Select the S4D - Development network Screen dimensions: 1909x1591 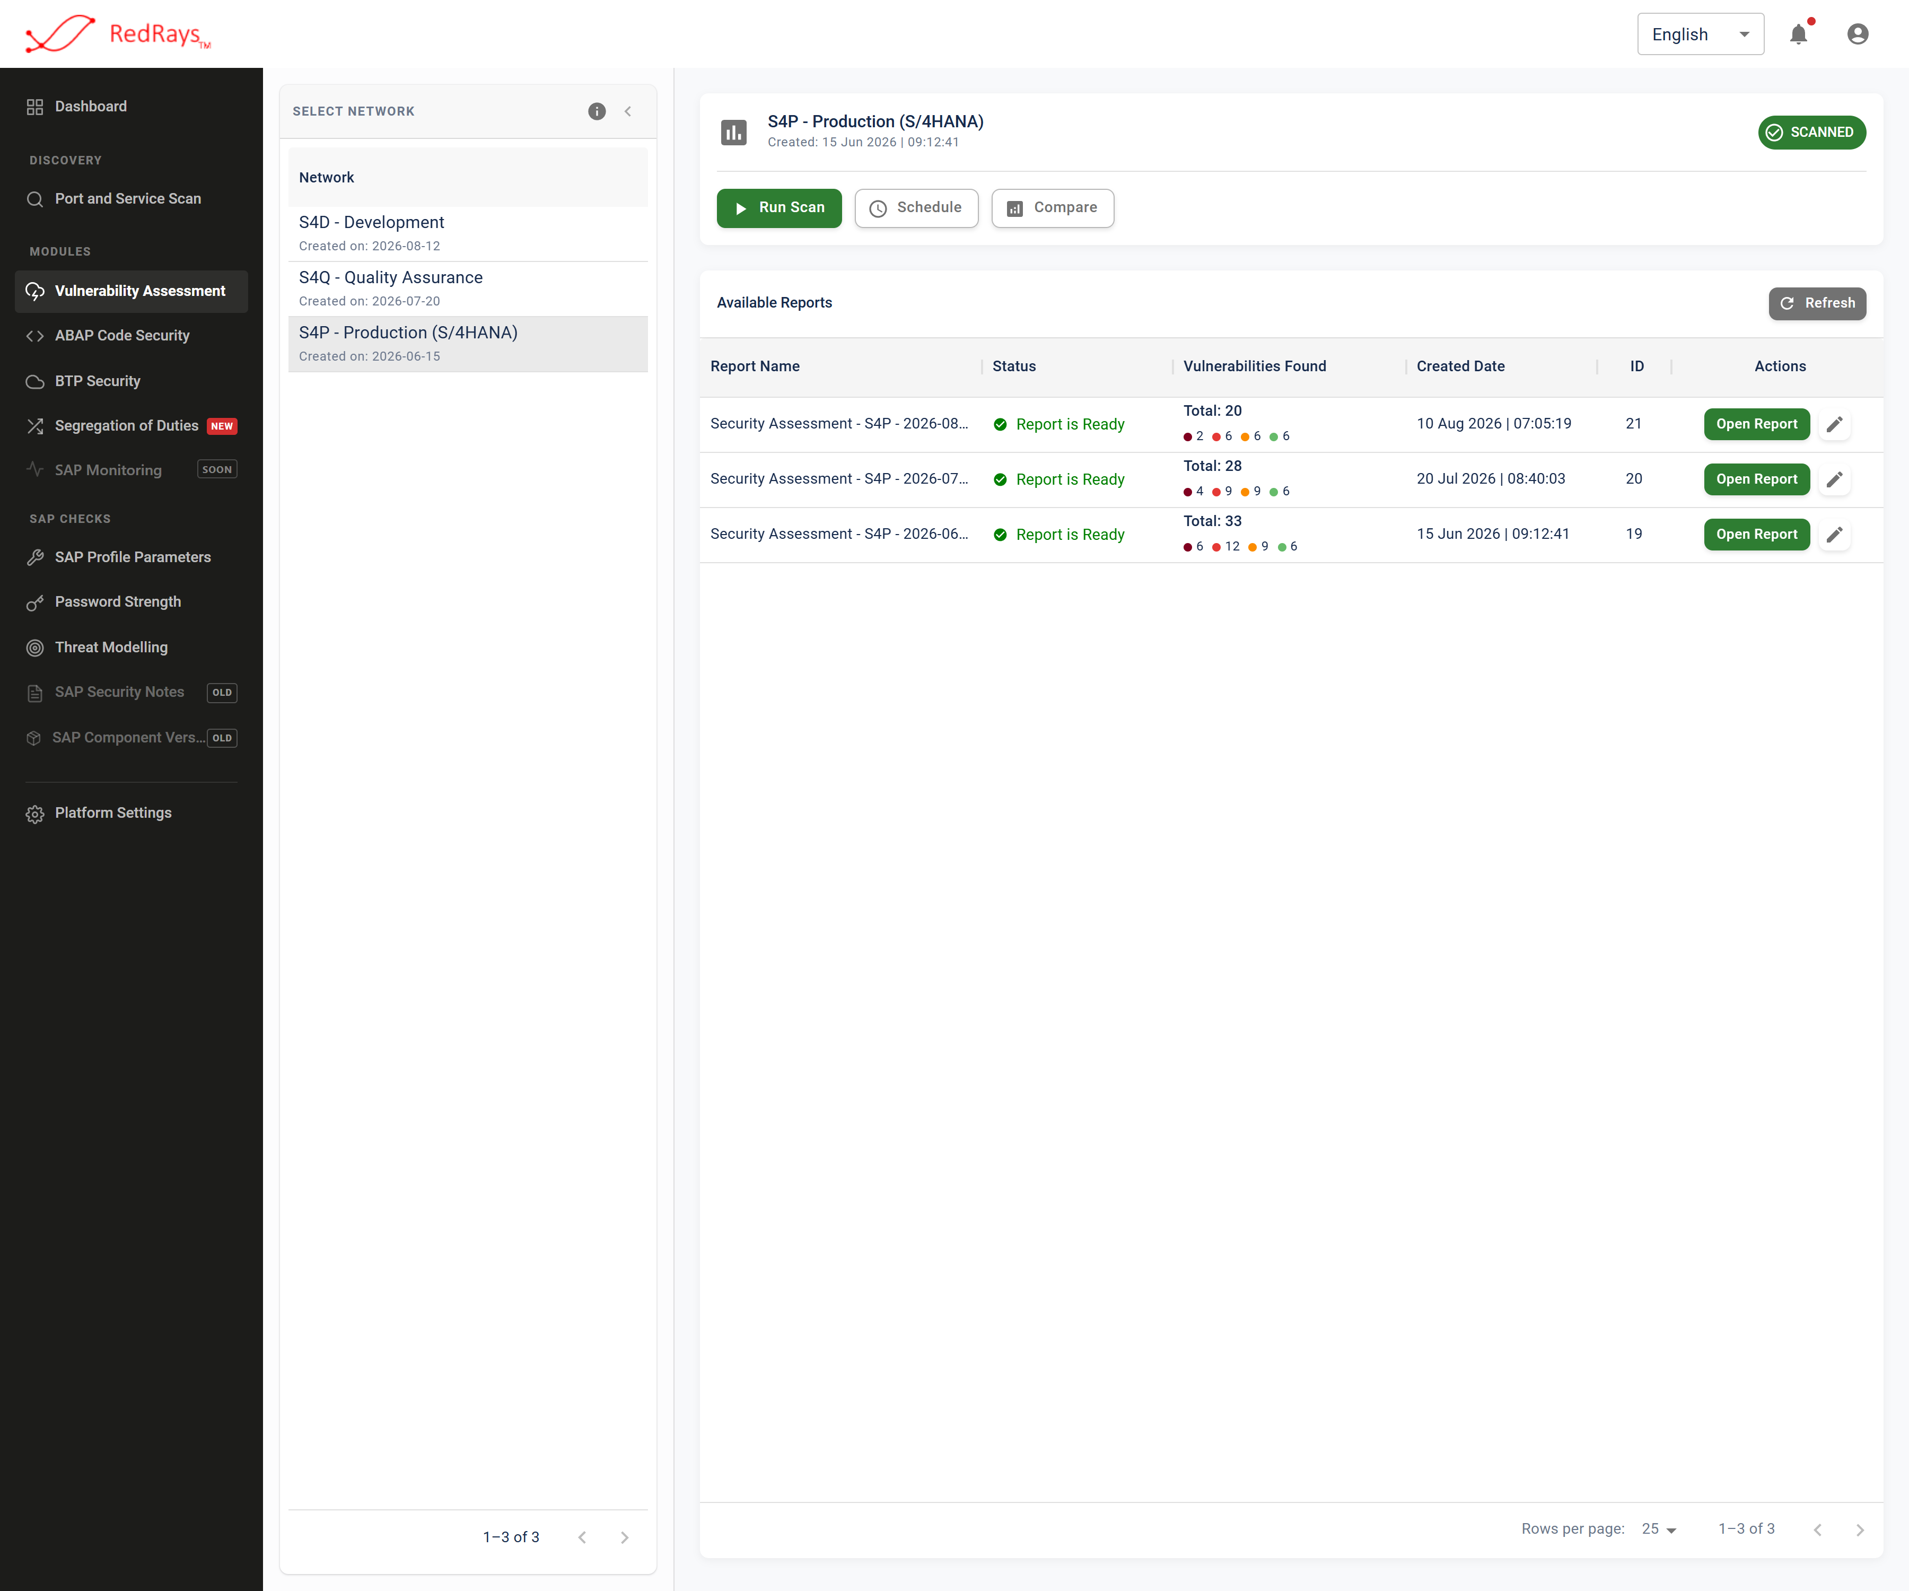coord(468,234)
